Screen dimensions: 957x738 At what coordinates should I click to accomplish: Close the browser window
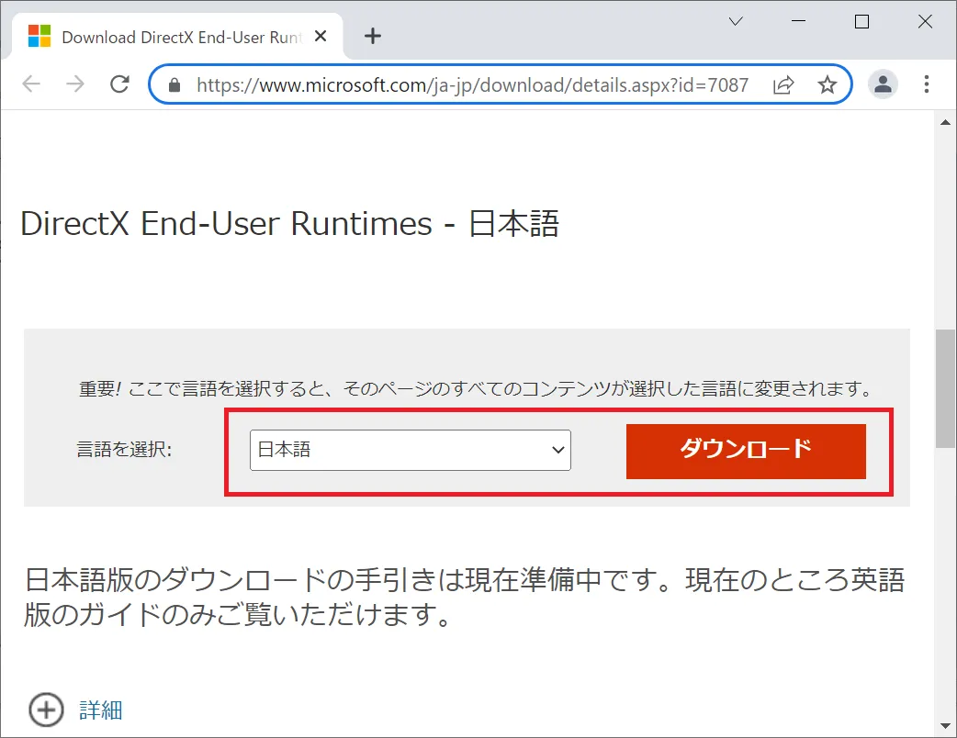(x=925, y=21)
